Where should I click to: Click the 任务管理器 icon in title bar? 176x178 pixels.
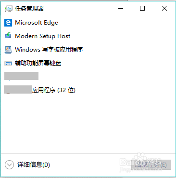coord(8,9)
